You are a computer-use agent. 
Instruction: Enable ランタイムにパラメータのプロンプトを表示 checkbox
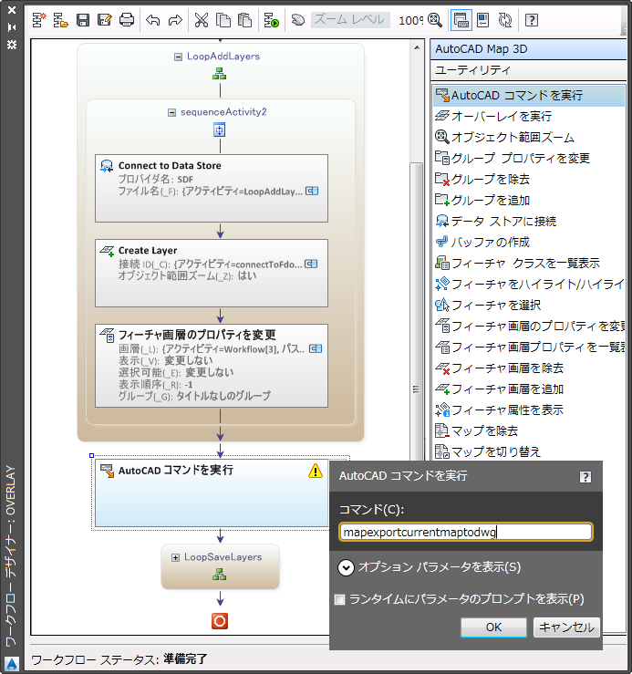[x=339, y=599]
